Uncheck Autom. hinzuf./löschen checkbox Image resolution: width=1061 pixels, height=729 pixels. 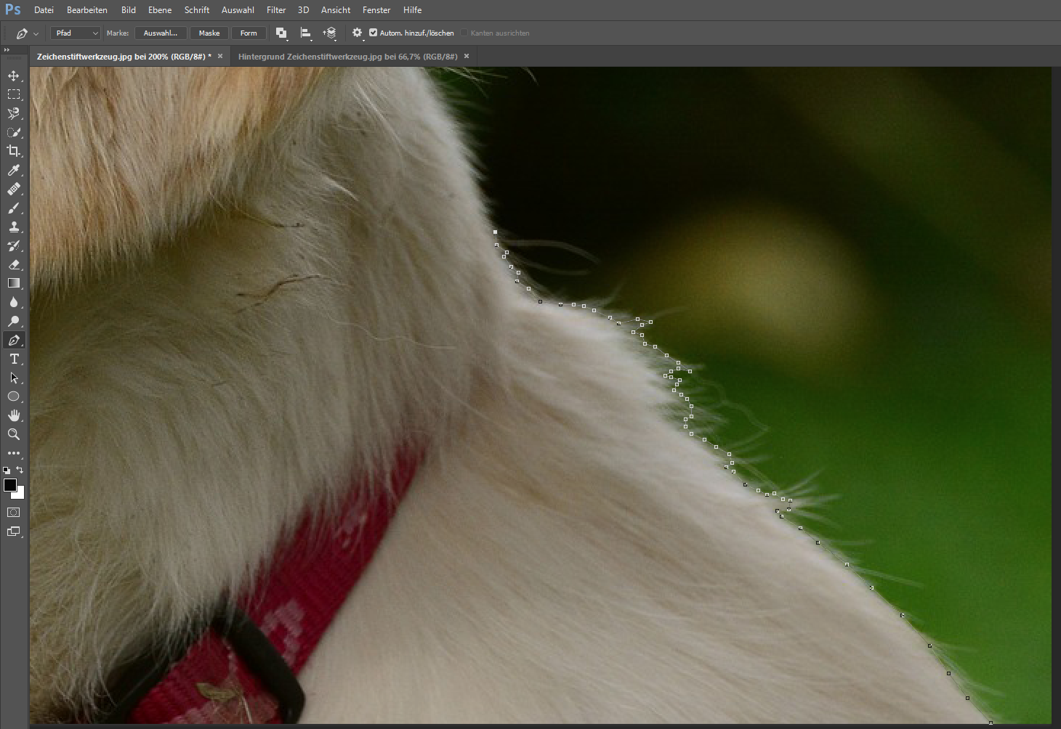[x=373, y=33]
